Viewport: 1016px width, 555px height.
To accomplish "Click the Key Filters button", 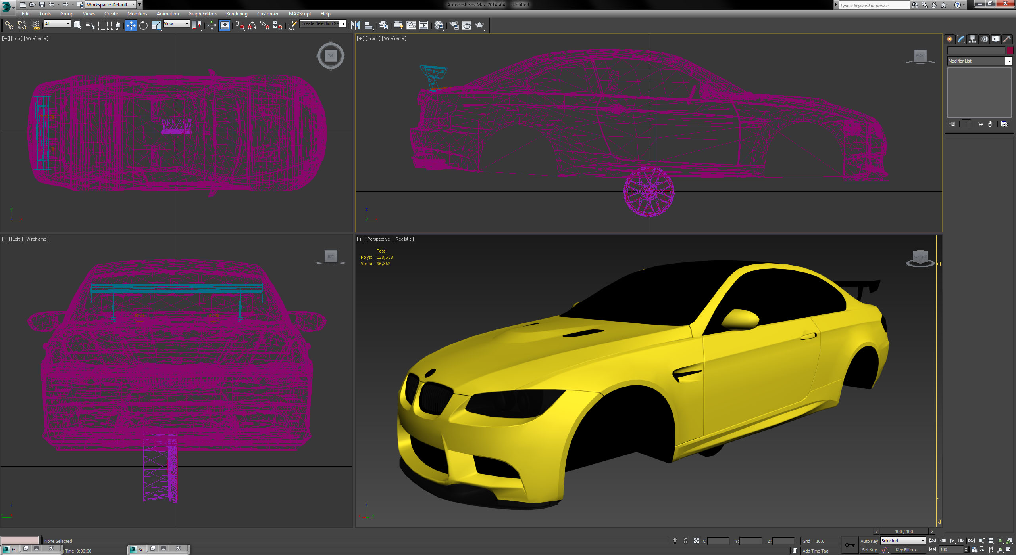I will pos(907,550).
